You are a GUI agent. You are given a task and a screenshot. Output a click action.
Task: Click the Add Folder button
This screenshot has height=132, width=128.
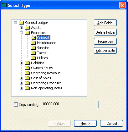point(105,23)
